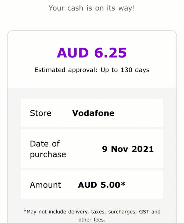The image size is (184, 223).
Task: Click the 'other fees.' footnote line
Action: (92, 220)
